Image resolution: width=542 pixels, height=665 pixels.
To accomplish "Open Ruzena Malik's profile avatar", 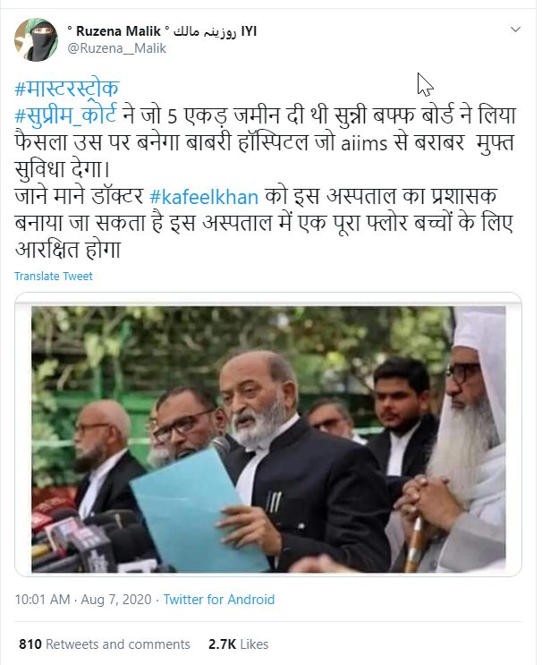I will 37,39.
